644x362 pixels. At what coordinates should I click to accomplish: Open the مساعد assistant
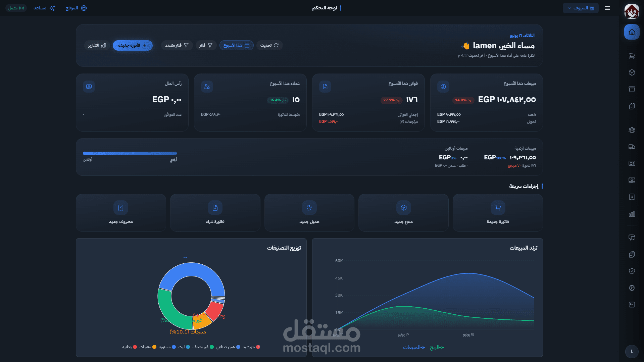[x=44, y=8]
